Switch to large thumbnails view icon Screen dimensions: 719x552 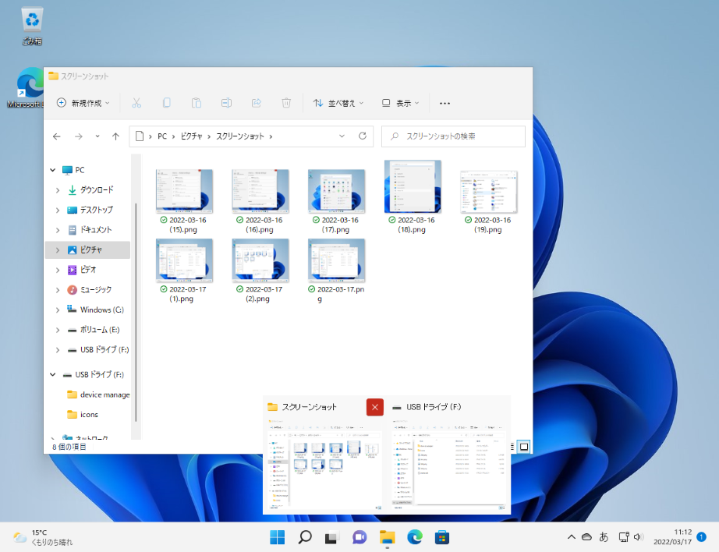tap(524, 447)
